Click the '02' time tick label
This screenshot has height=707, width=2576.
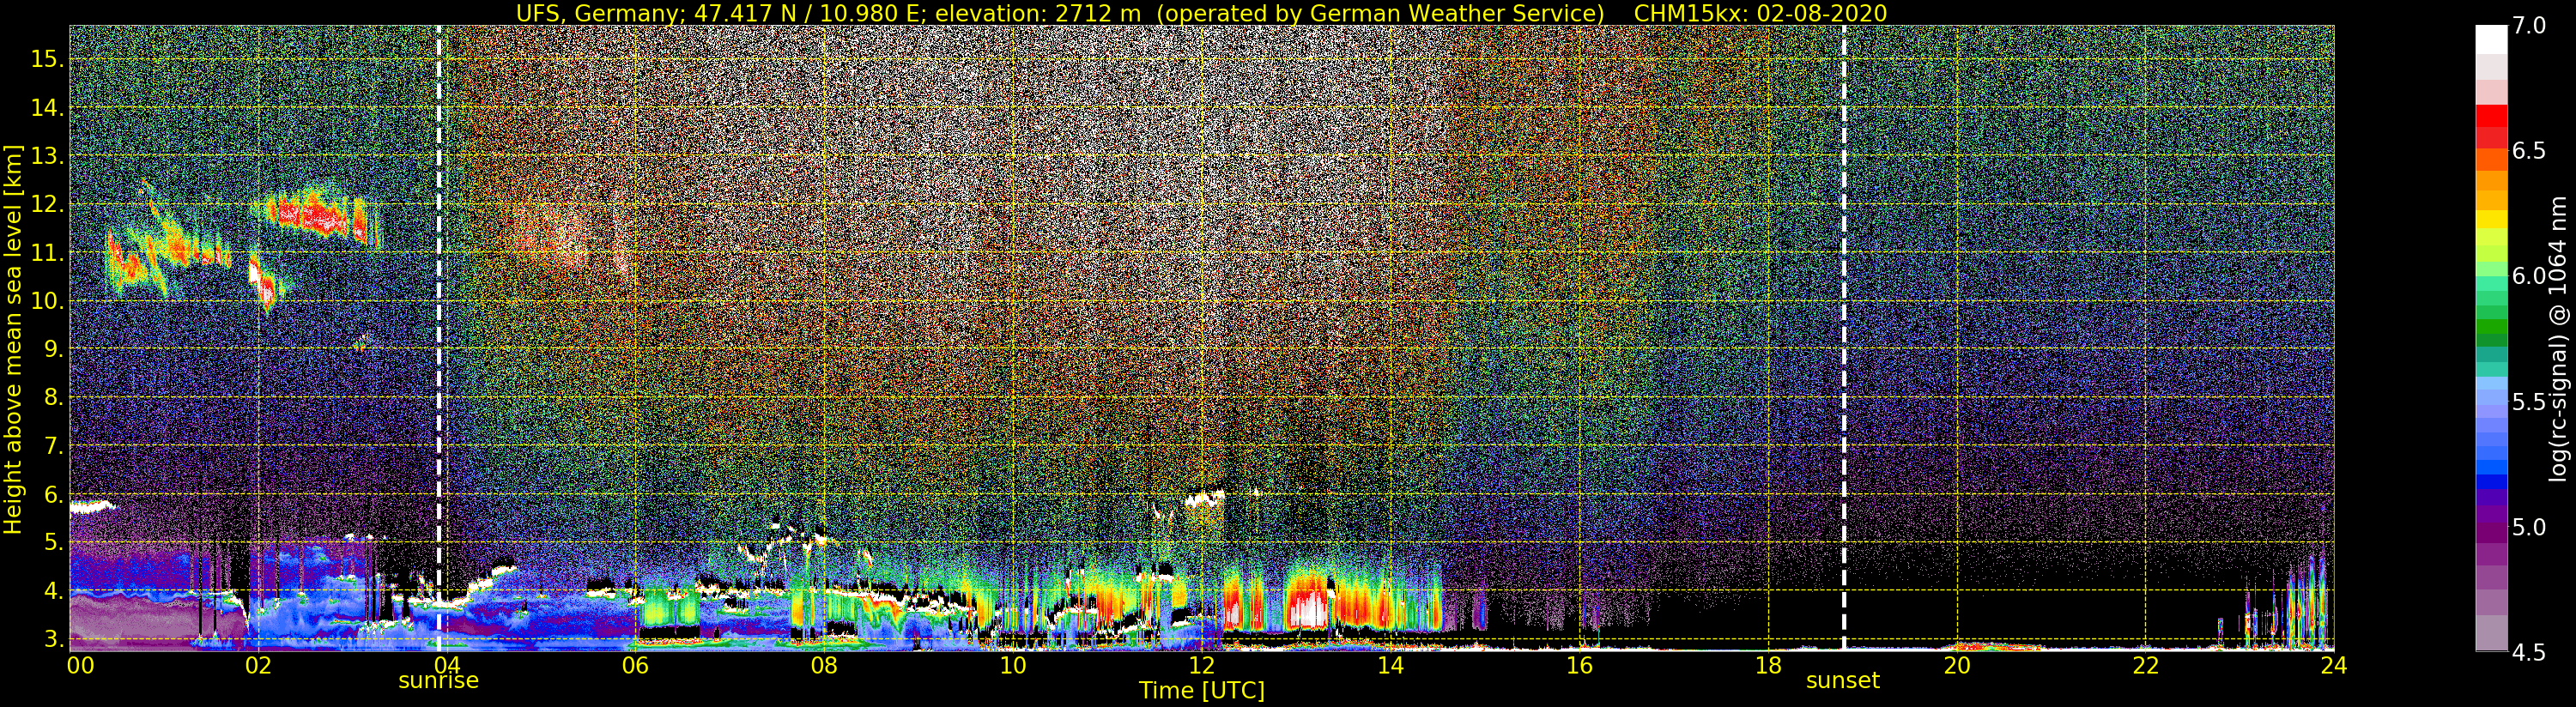pyautogui.click(x=258, y=666)
